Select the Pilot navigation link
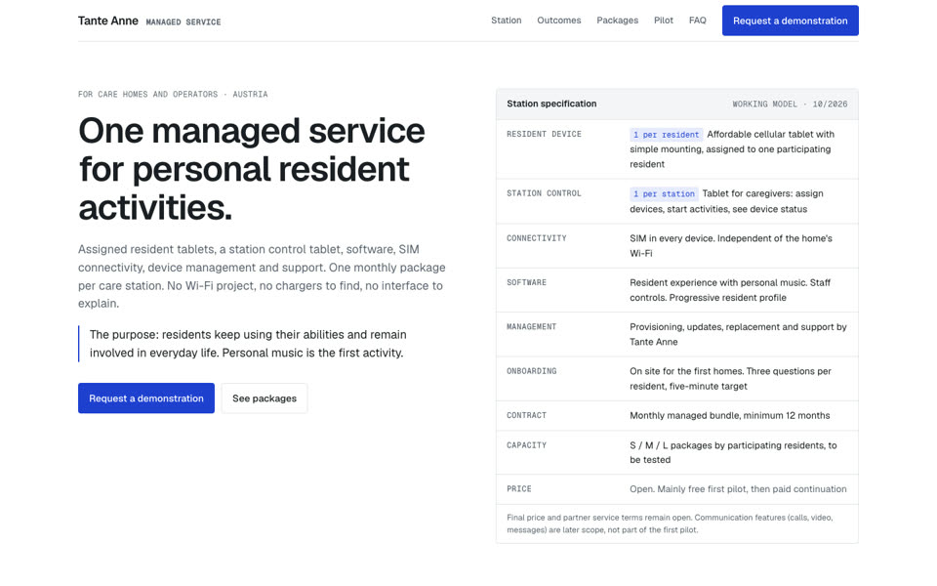This screenshot has height=586, width=937. click(664, 21)
